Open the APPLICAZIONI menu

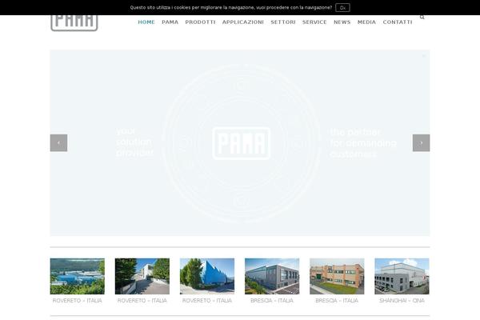[x=243, y=22]
